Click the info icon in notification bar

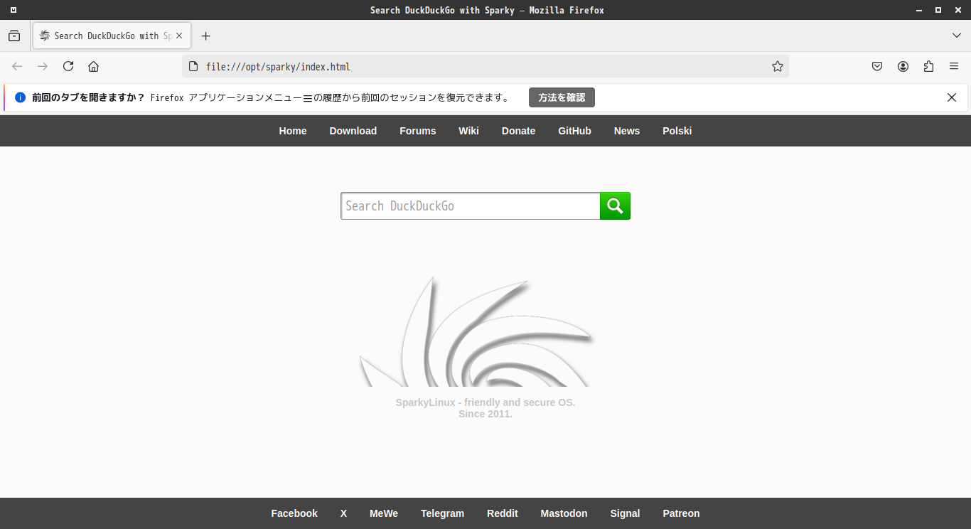tap(20, 97)
